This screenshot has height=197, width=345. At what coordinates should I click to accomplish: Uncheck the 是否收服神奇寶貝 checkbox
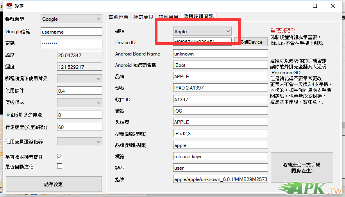pos(60,156)
